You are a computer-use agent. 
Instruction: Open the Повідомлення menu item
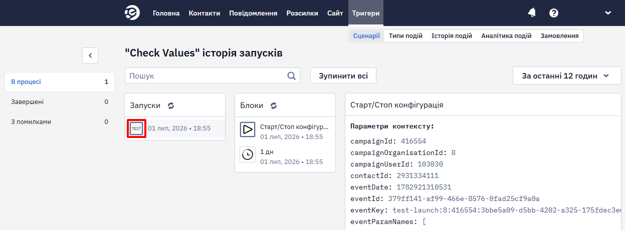253,13
